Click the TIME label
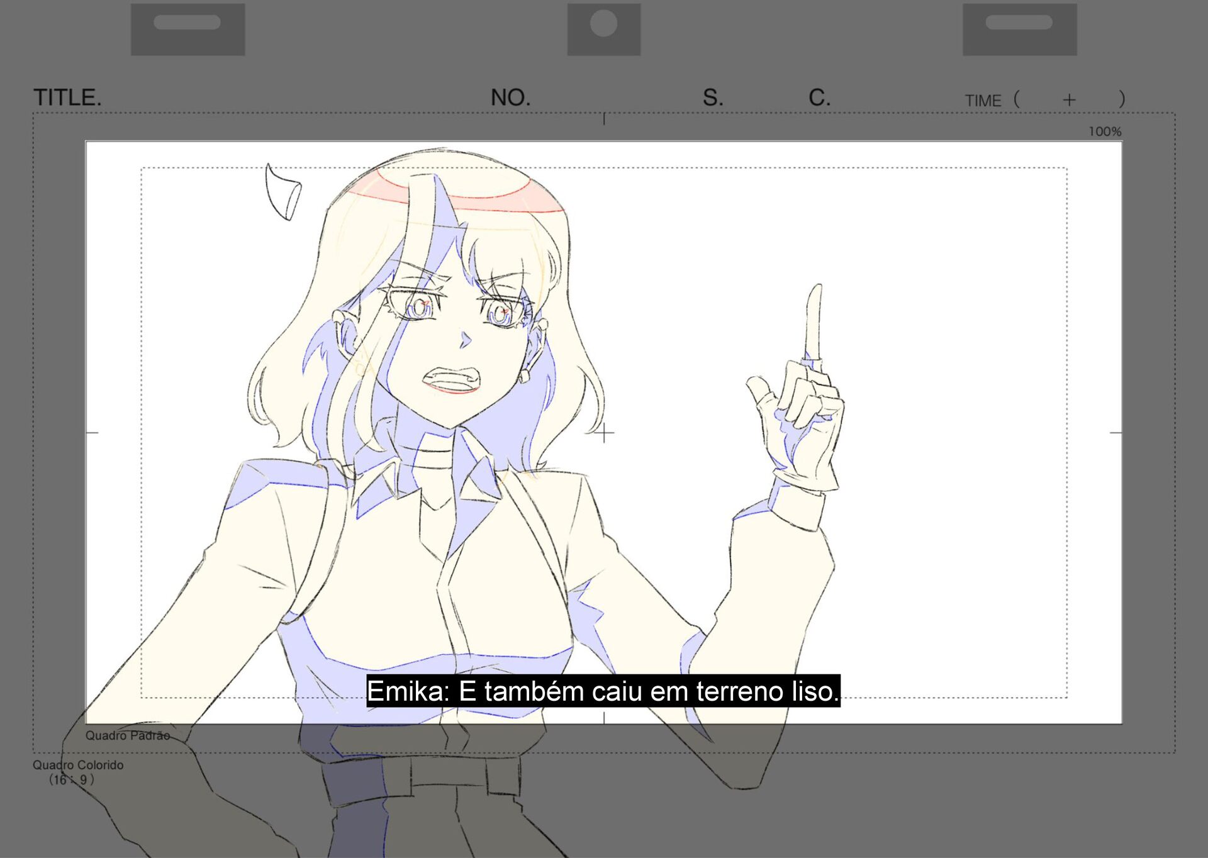 pos(983,101)
